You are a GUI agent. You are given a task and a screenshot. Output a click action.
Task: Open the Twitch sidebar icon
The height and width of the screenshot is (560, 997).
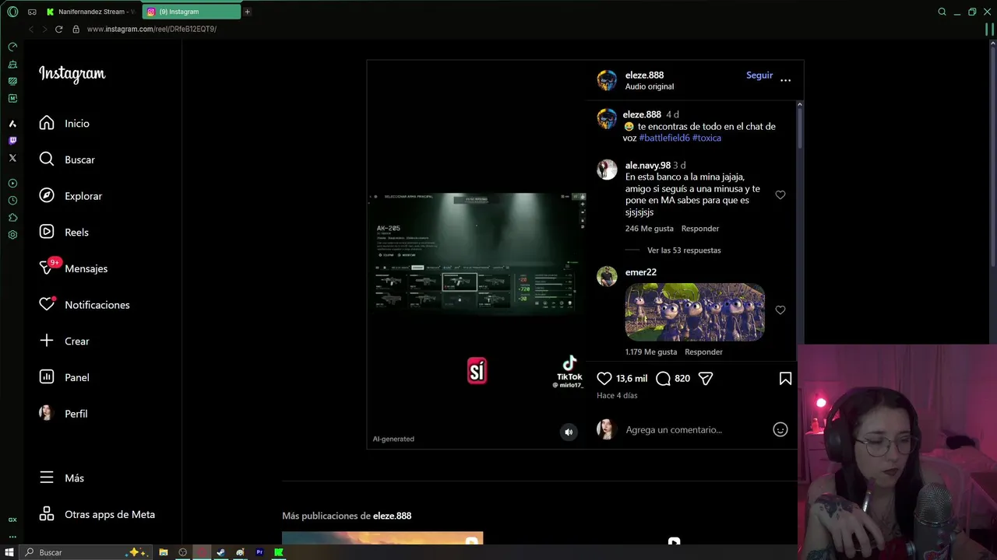12,141
